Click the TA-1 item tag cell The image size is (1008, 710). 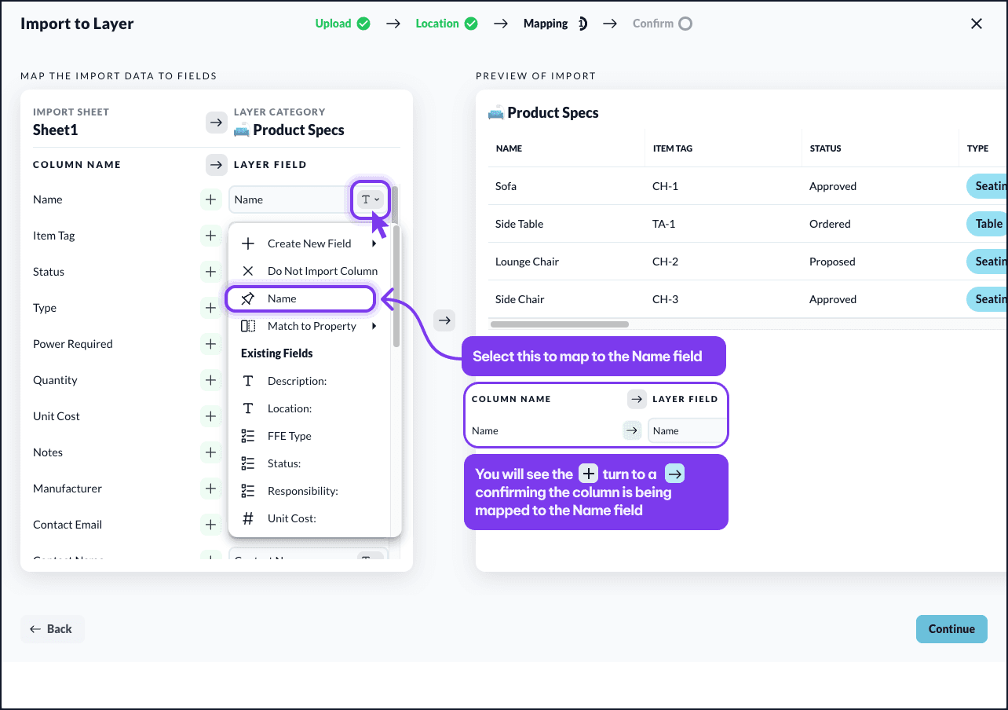[664, 224]
